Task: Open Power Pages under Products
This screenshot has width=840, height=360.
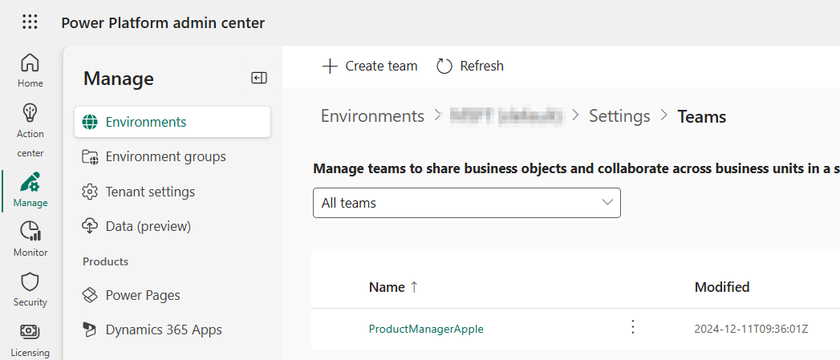Action: [x=143, y=295]
